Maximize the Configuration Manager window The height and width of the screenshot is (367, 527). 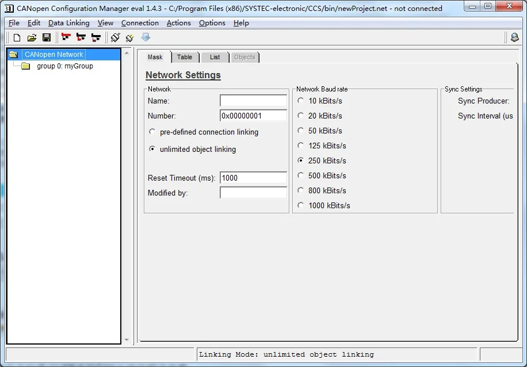488,6
